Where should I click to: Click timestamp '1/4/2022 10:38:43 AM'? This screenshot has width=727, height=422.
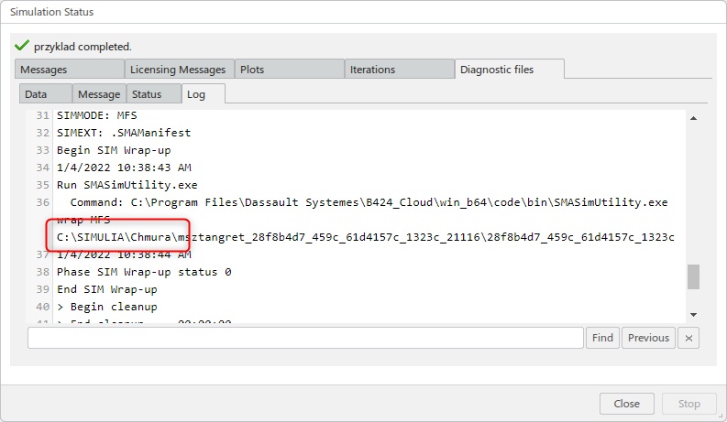tap(124, 168)
